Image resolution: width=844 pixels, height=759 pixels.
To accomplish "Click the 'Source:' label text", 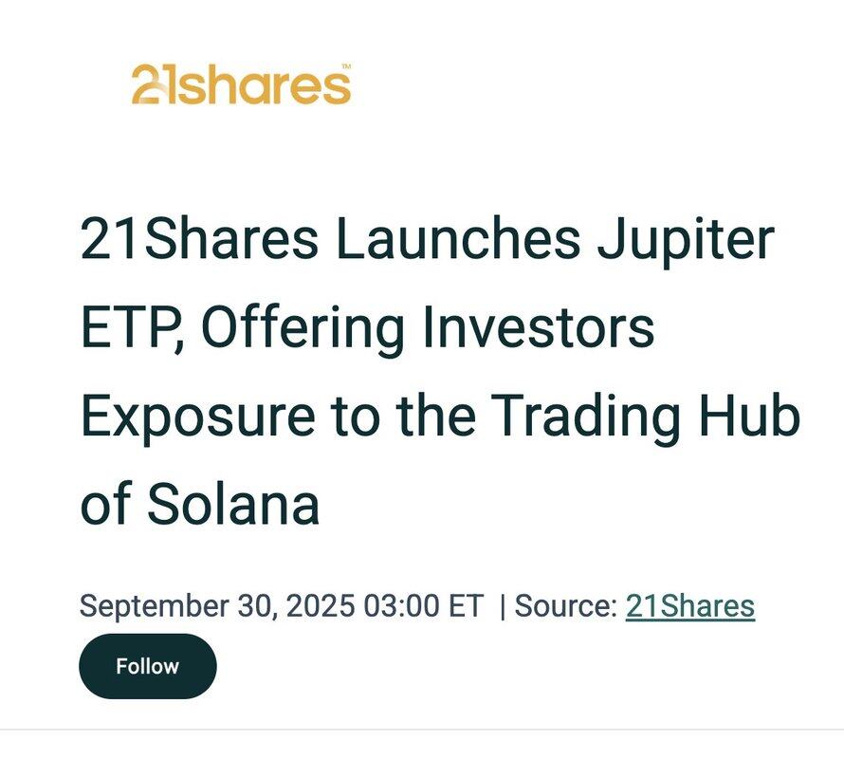I will [x=566, y=605].
